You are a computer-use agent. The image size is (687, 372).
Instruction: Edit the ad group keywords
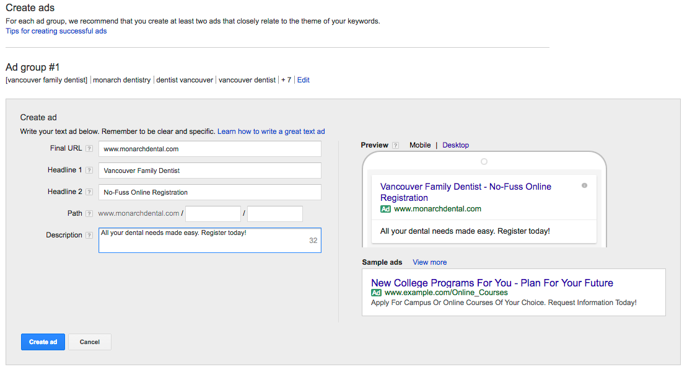click(303, 80)
